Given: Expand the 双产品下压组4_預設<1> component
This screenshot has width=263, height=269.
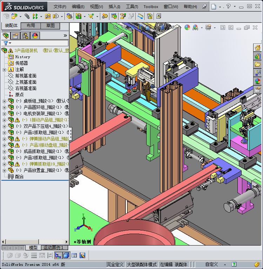Looking at the screenshot, I should [x=4, y=126].
